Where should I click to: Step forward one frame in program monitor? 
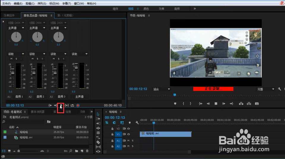tap(224, 104)
